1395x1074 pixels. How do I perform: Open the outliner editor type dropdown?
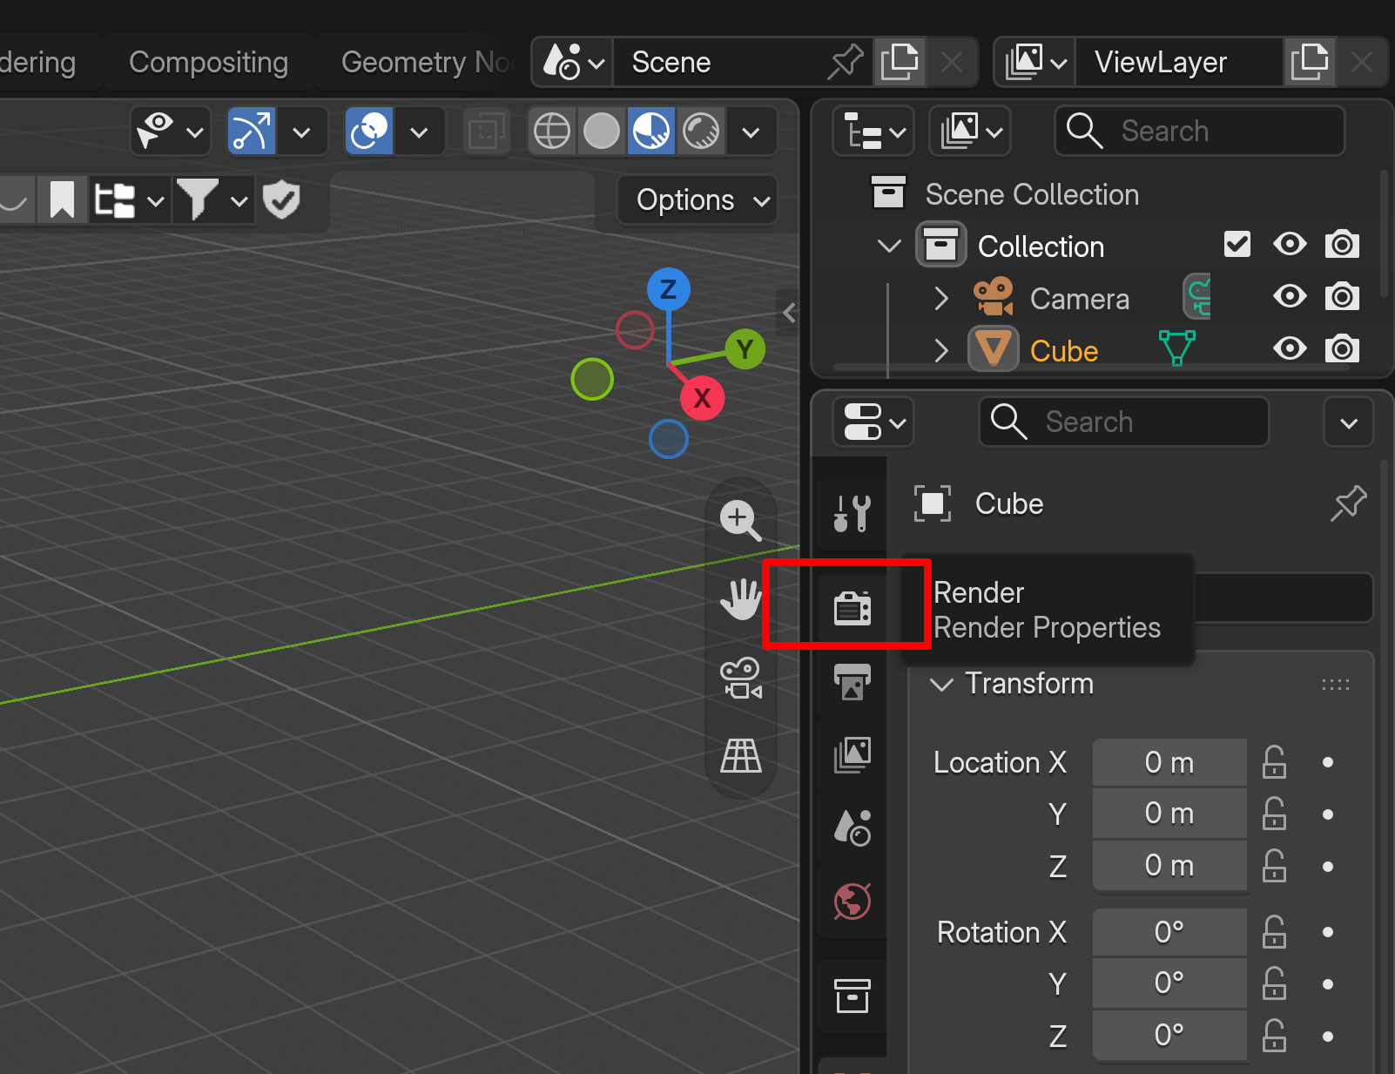point(873,132)
